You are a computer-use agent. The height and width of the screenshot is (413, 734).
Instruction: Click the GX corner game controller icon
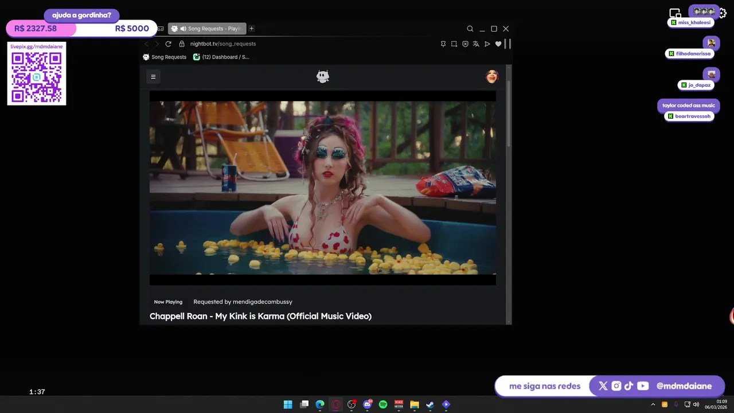click(161, 29)
